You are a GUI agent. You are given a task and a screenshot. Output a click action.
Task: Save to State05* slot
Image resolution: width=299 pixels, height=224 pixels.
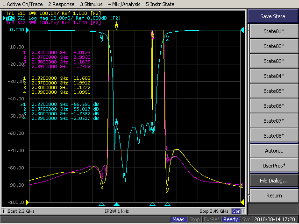point(274,91)
